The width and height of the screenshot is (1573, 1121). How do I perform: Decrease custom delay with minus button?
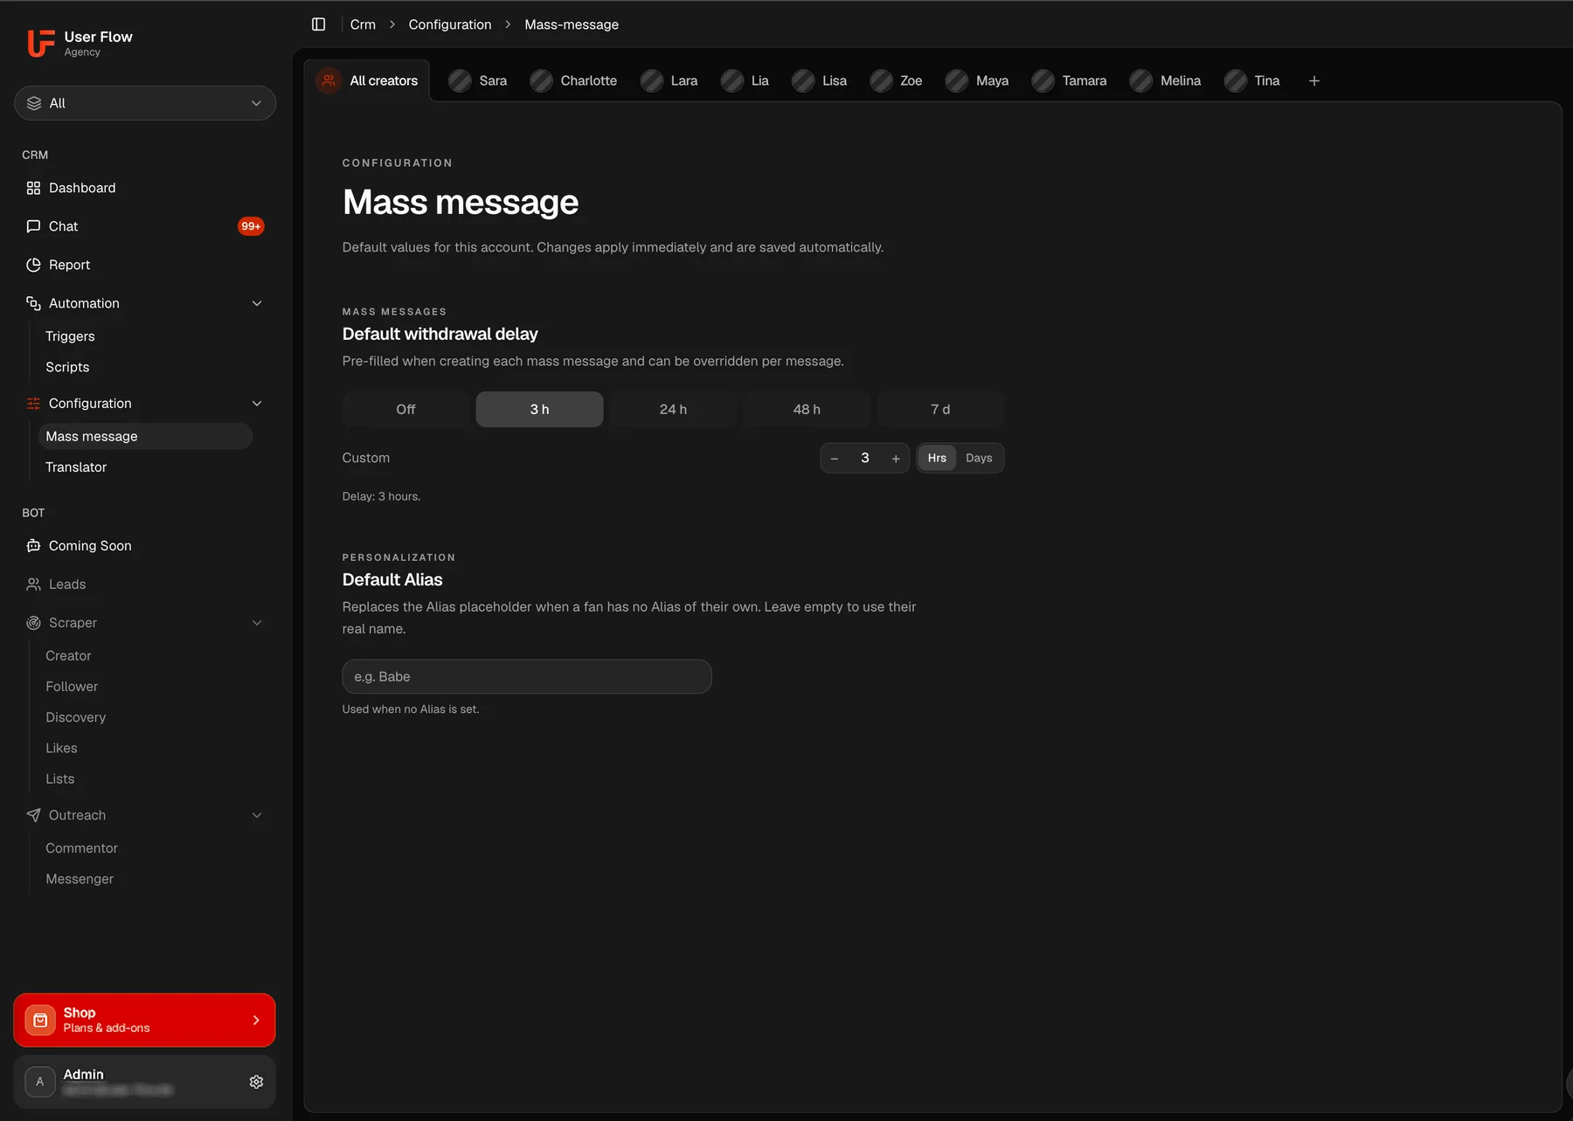[x=835, y=458]
